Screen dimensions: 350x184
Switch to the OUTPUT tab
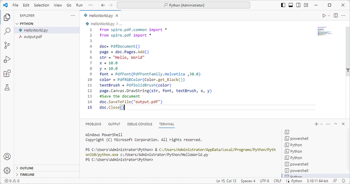click(114, 124)
